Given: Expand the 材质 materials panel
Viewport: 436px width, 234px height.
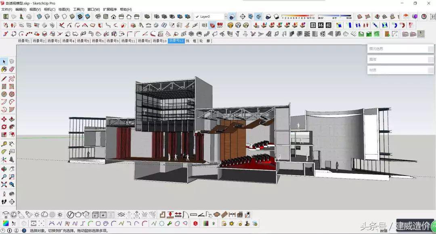Looking at the screenshot, I should 400,69.
